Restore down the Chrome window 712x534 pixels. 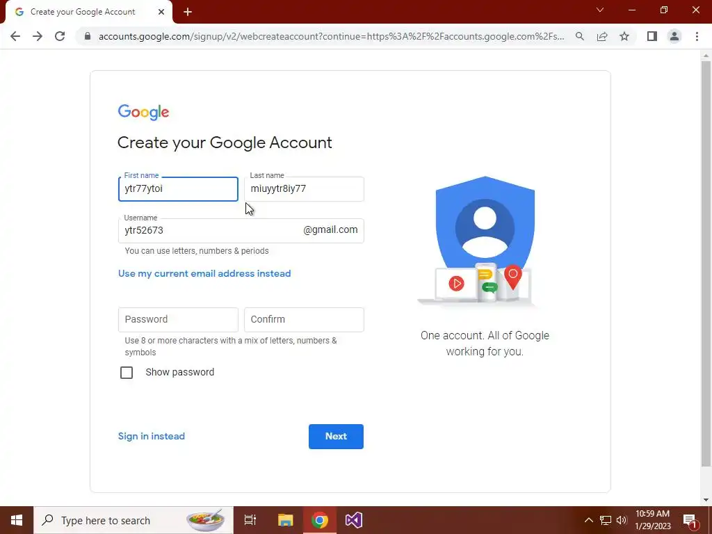(x=664, y=10)
